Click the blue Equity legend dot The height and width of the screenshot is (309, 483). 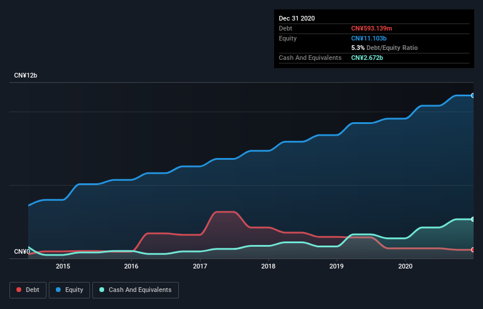[x=58, y=290]
